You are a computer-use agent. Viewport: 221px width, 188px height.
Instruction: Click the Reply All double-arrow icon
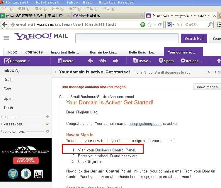coord(103,61)
